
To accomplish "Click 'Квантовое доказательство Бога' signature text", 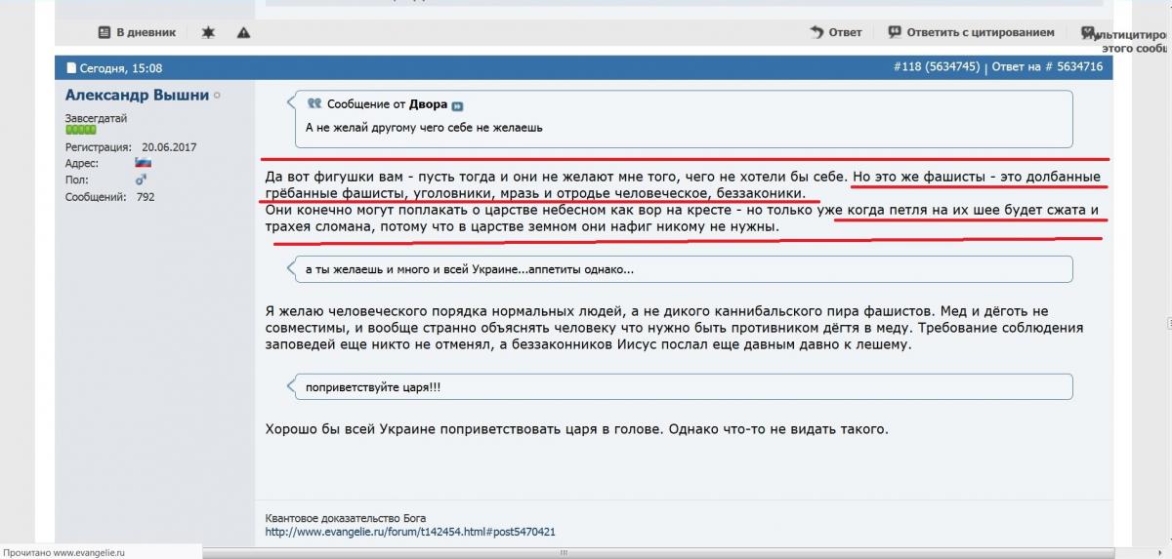I will pyautogui.click(x=346, y=517).
